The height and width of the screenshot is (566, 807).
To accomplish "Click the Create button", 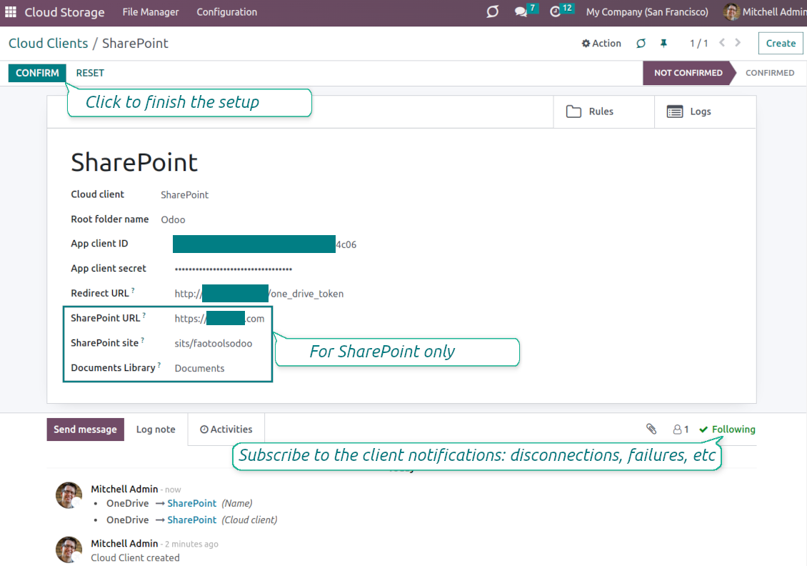I will [x=781, y=44].
